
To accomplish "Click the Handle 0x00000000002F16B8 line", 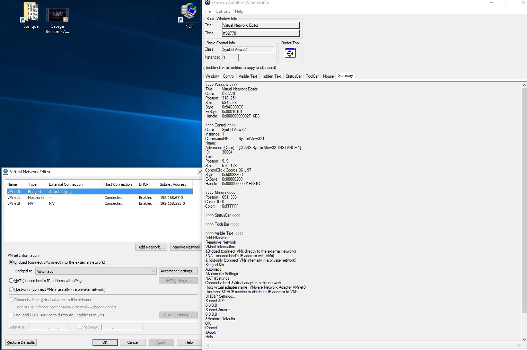I will [232, 116].
